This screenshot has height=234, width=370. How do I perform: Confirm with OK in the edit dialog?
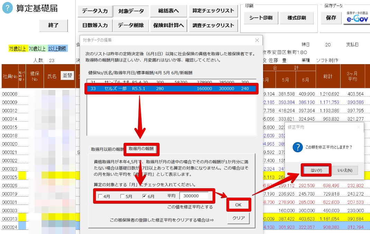(x=238, y=205)
